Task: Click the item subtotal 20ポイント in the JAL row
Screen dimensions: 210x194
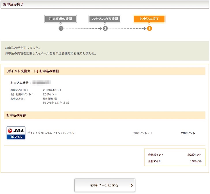Action: (188, 133)
